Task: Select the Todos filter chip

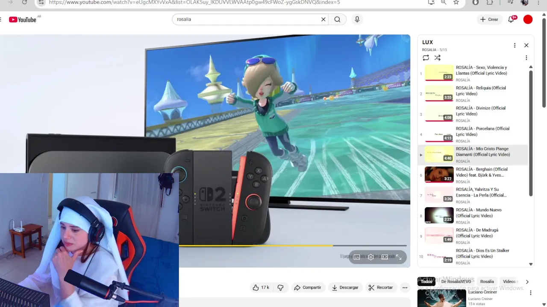Action: pyautogui.click(x=426, y=281)
